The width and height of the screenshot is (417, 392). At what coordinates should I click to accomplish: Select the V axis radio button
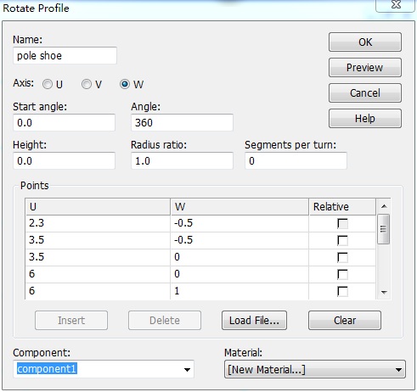[87, 84]
